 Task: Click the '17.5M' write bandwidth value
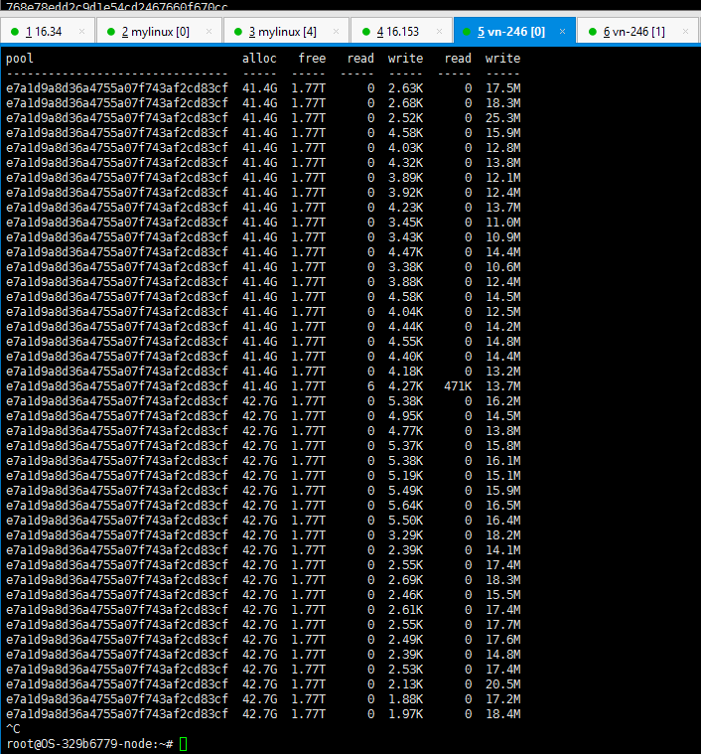click(x=503, y=88)
